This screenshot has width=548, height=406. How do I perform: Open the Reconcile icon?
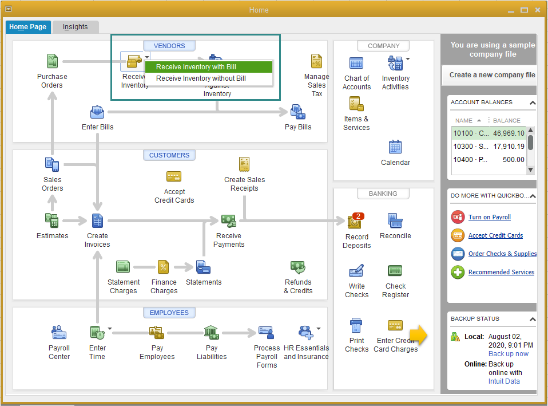click(395, 220)
